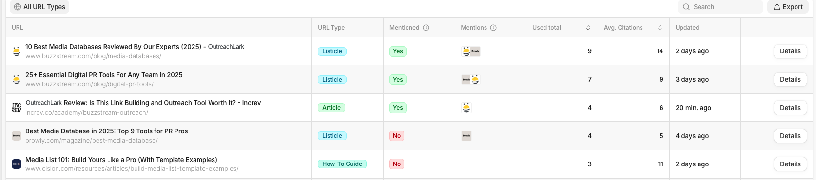Open the 25+ Essential Digital PR Tools link

[x=104, y=75]
